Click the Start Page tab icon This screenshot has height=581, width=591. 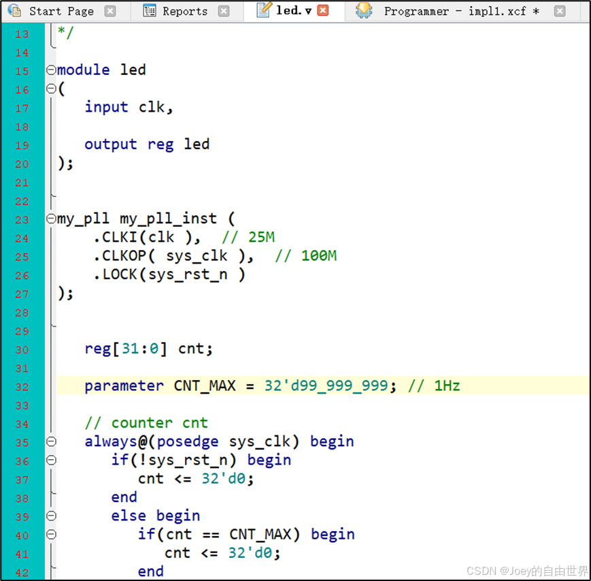point(15,11)
